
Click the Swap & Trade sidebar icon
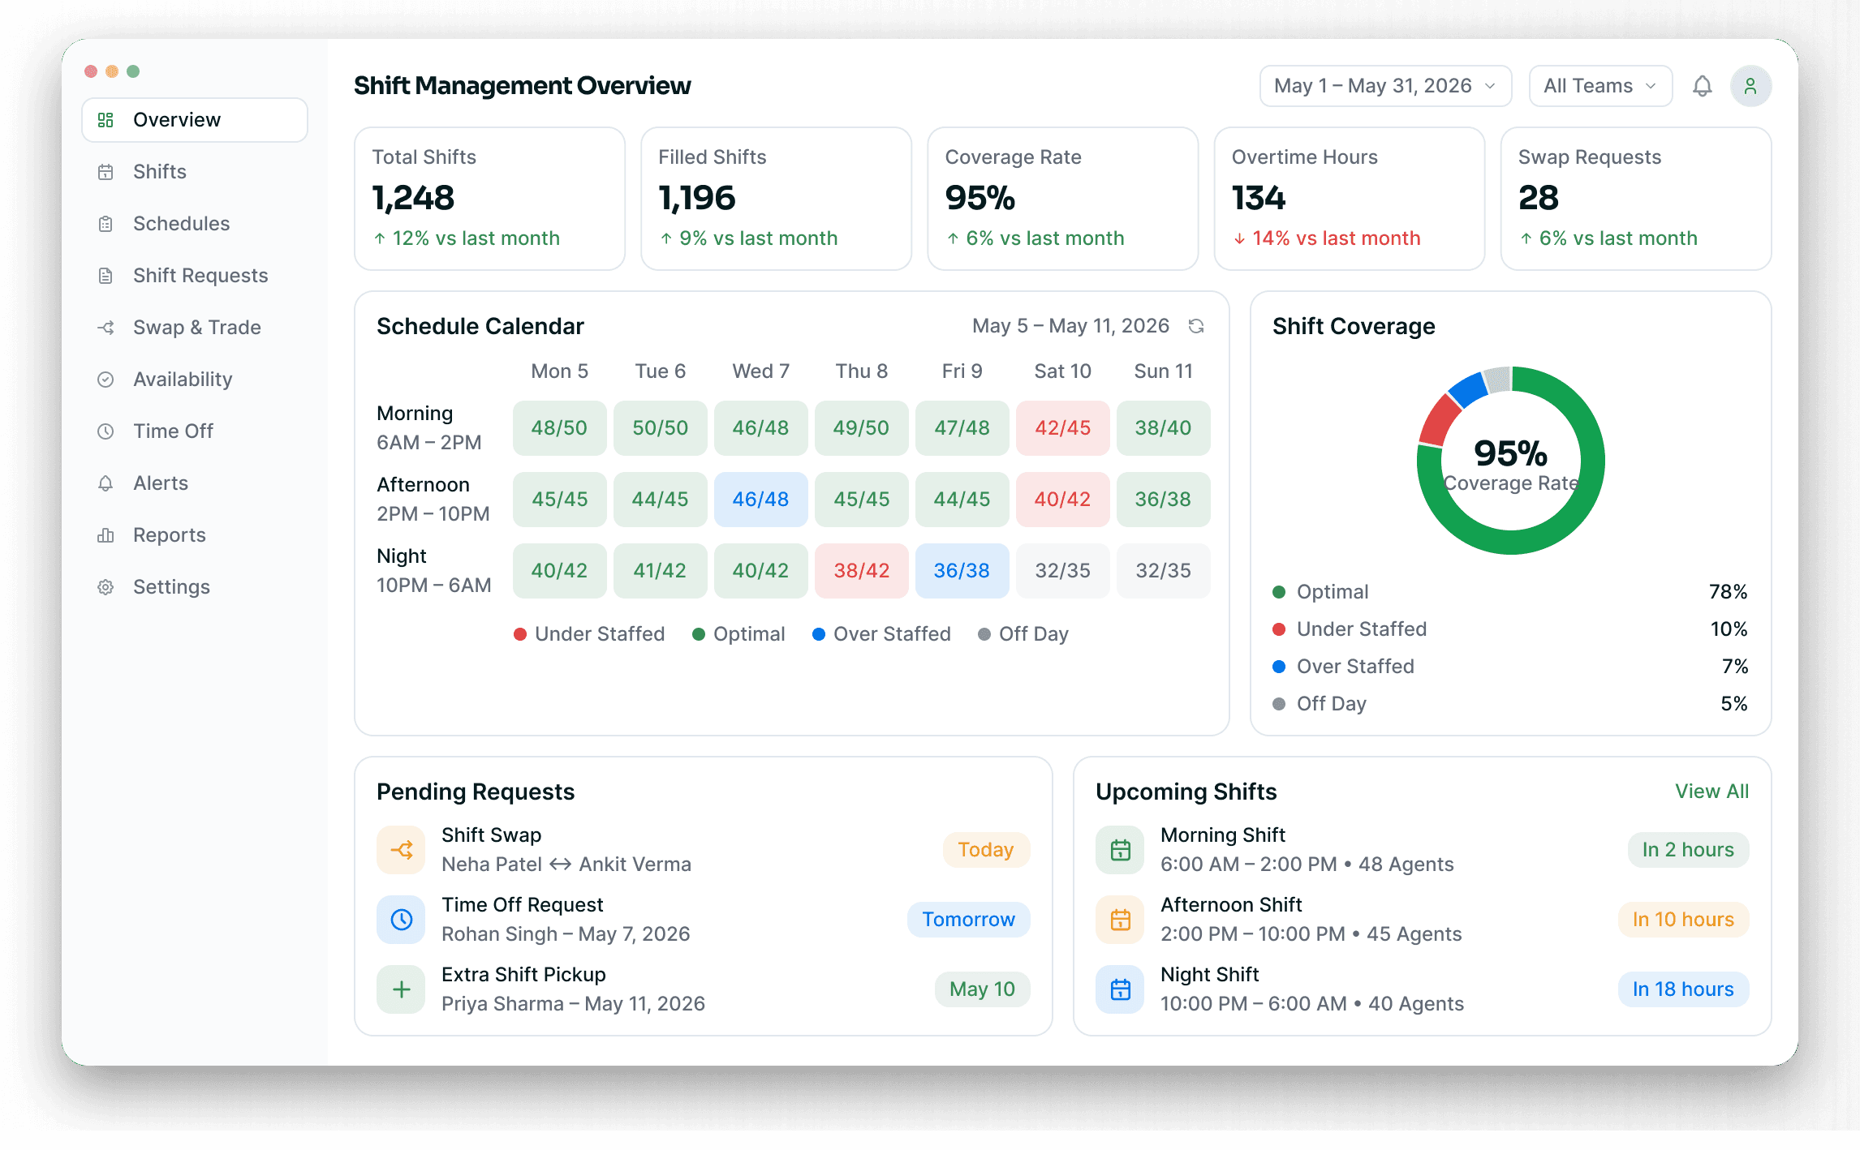coord(105,328)
